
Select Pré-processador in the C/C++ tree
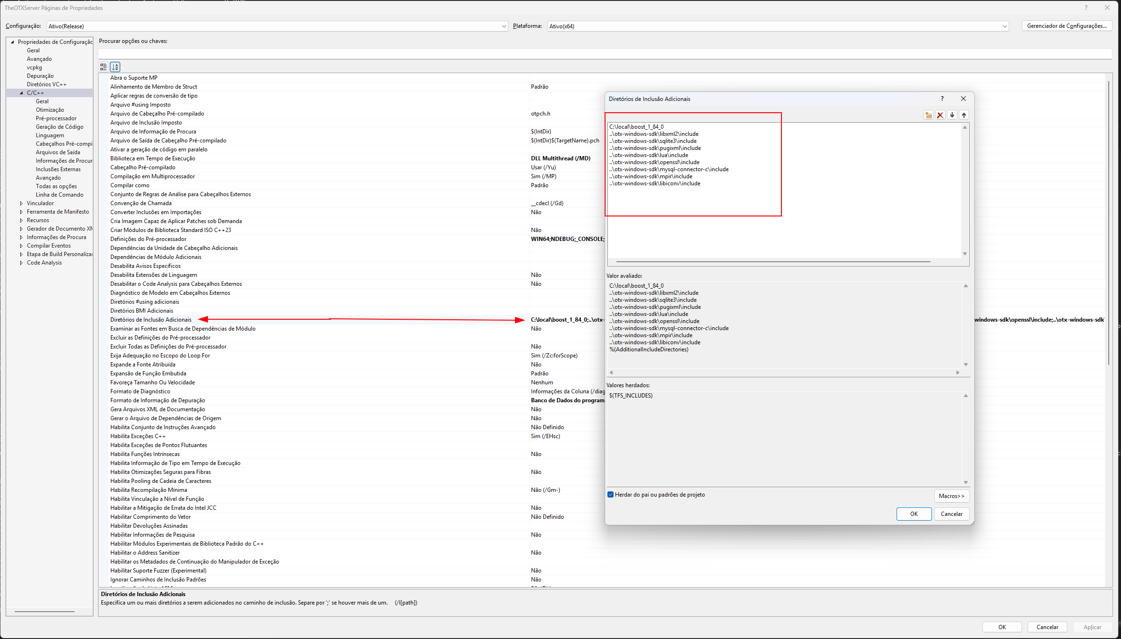(56, 118)
